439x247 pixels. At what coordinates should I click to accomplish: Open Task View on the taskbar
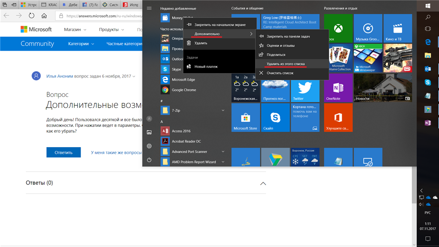click(x=428, y=29)
